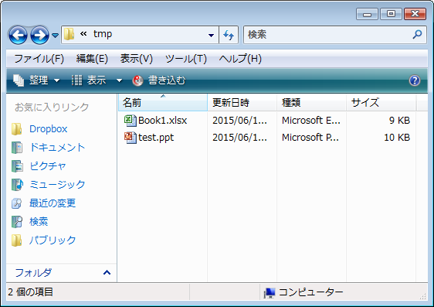Go forward with the Forward arrow button
434x307 pixels.
39,36
